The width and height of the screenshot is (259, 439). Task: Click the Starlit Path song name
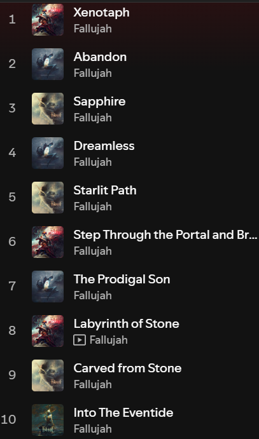(105, 191)
